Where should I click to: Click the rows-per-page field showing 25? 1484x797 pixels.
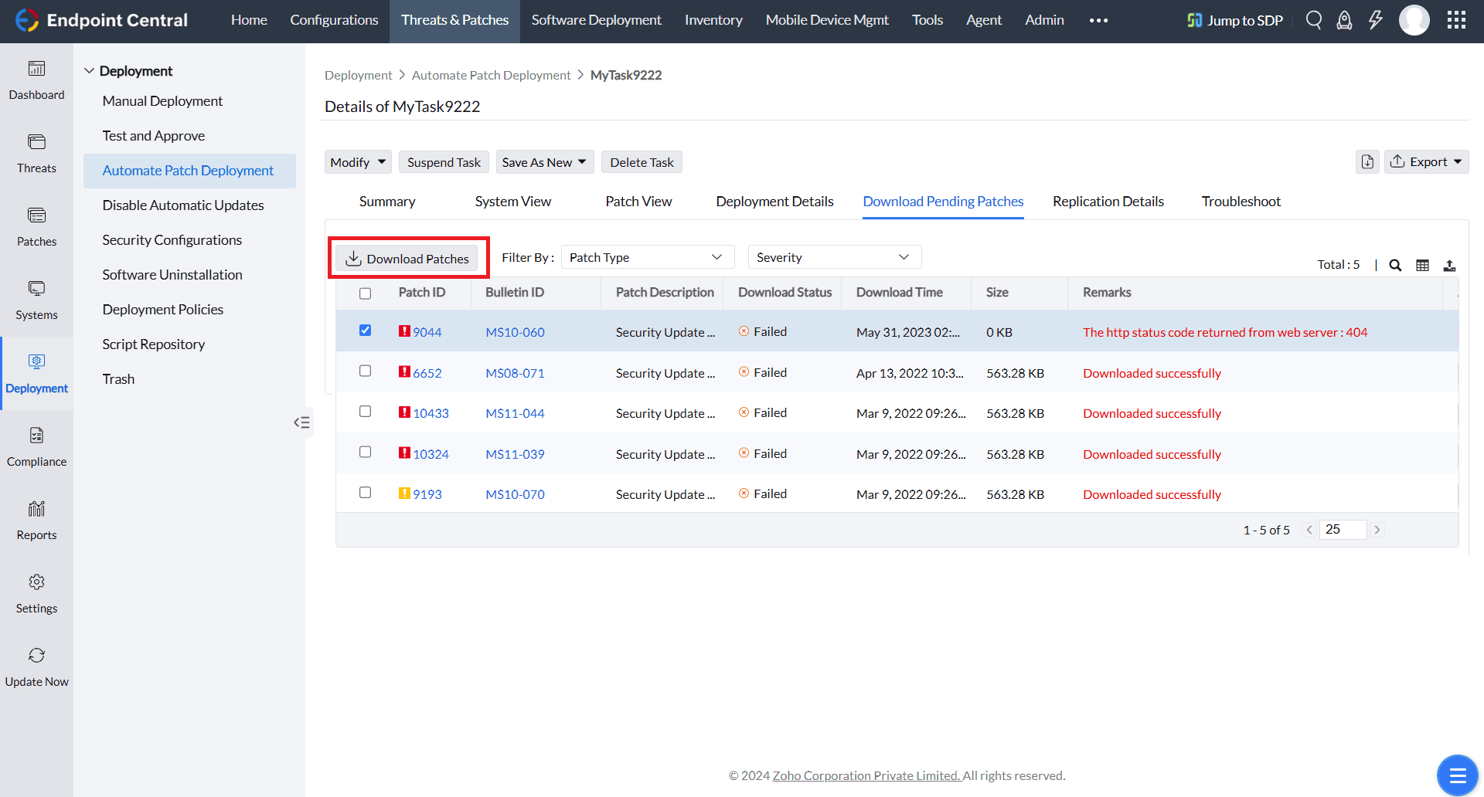1342,530
